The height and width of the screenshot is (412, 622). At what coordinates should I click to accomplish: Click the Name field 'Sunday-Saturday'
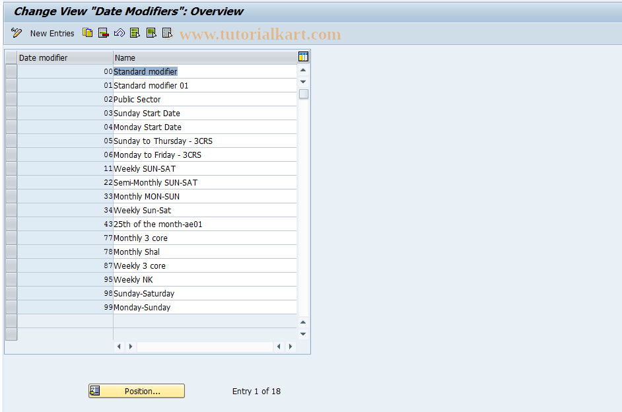pos(205,293)
